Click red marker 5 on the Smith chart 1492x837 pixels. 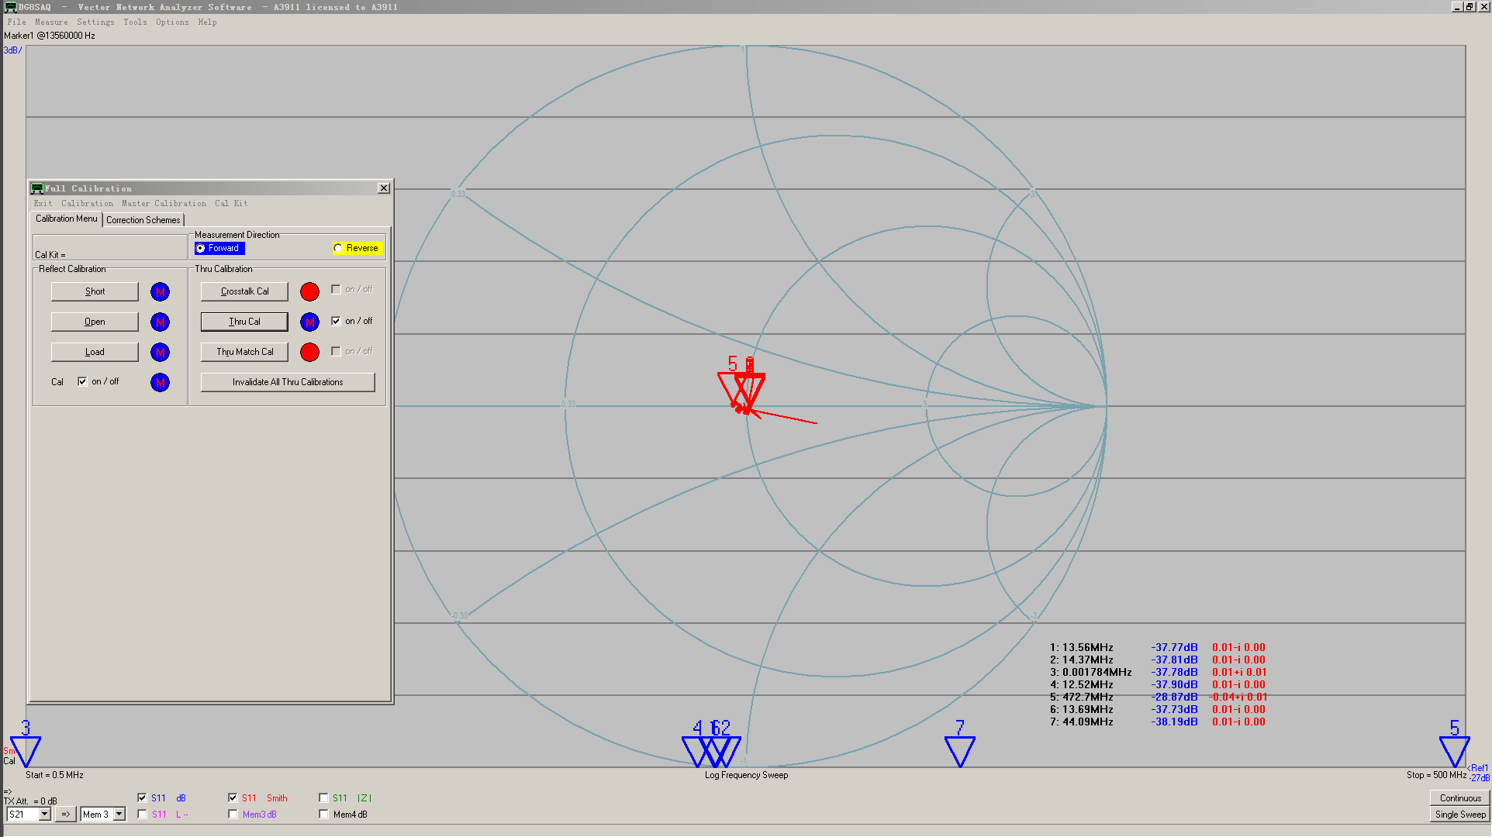point(732,384)
